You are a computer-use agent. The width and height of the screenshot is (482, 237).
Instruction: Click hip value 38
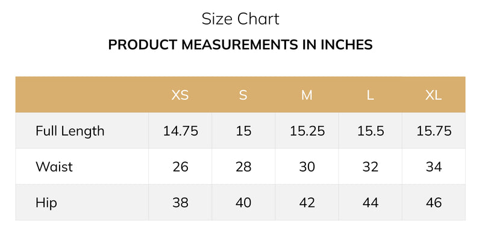point(180,203)
